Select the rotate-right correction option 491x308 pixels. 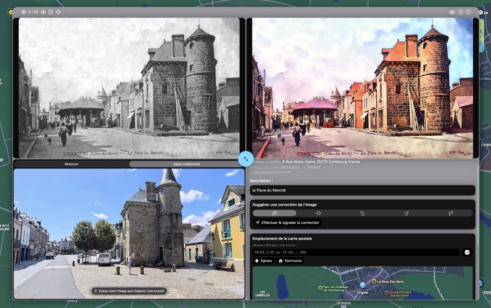(x=406, y=213)
